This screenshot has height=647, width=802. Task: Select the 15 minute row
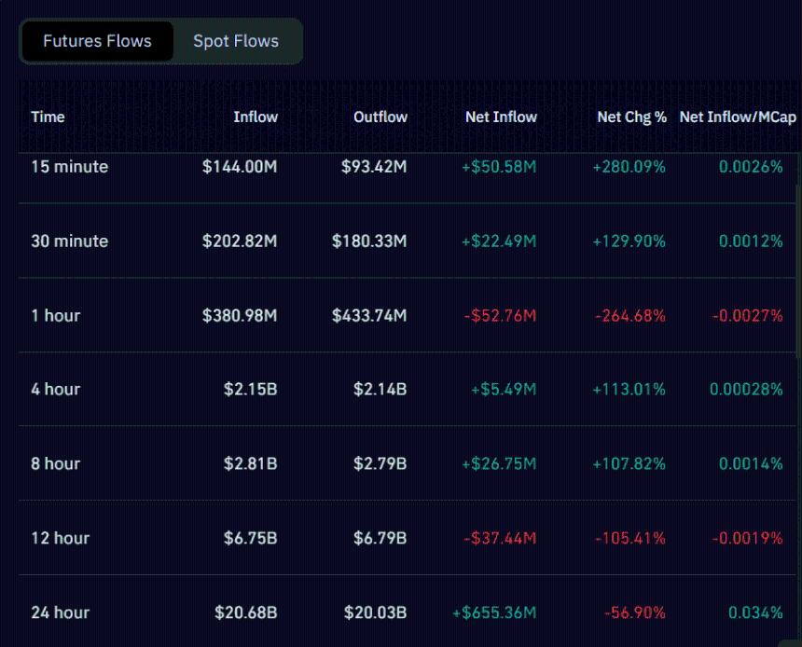pyautogui.click(x=401, y=167)
